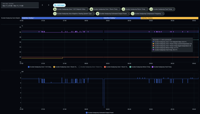Toggle Feed Temp series in chart legend
The width and height of the screenshot is (200, 114).
pos(161,67)
